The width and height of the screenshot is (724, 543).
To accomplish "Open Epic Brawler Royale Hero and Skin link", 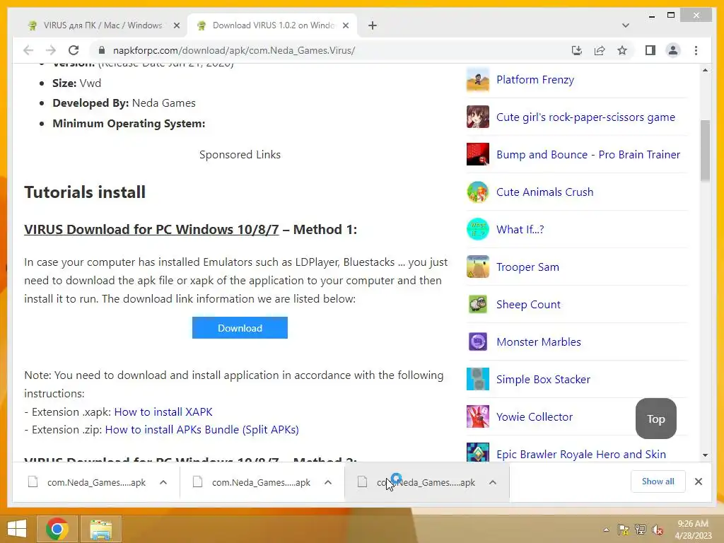I will point(581,455).
